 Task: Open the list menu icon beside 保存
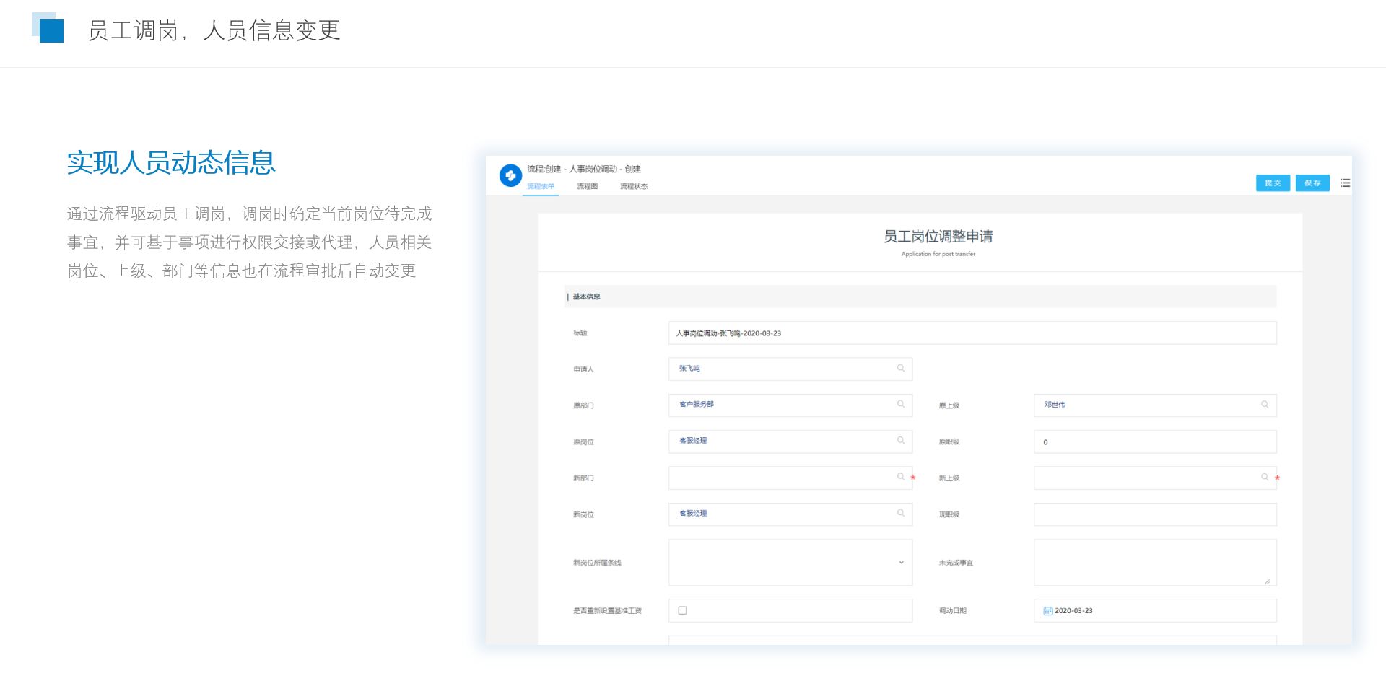pyautogui.click(x=1345, y=183)
